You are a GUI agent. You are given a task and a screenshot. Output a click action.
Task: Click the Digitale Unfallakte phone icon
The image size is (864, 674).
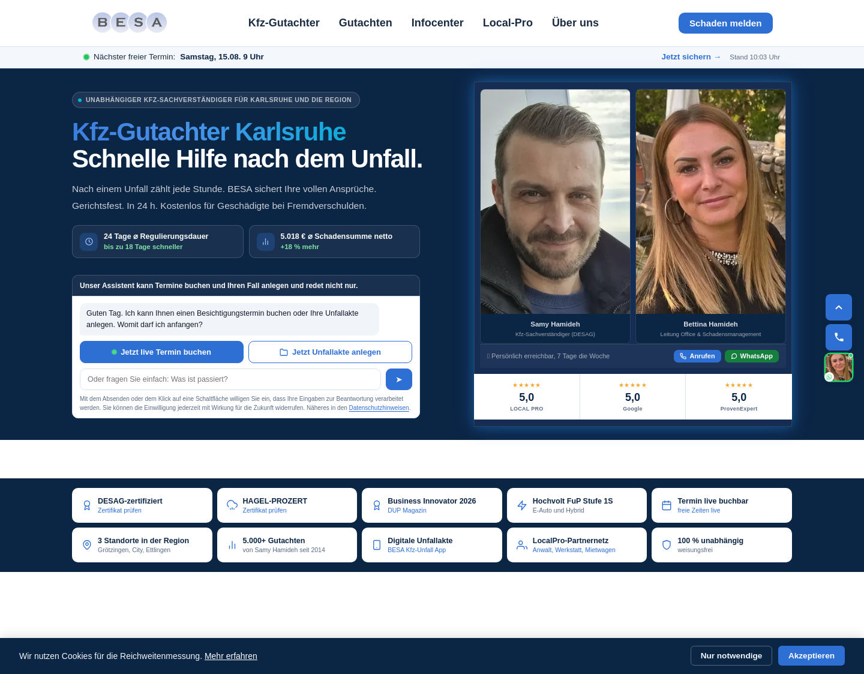click(x=377, y=545)
